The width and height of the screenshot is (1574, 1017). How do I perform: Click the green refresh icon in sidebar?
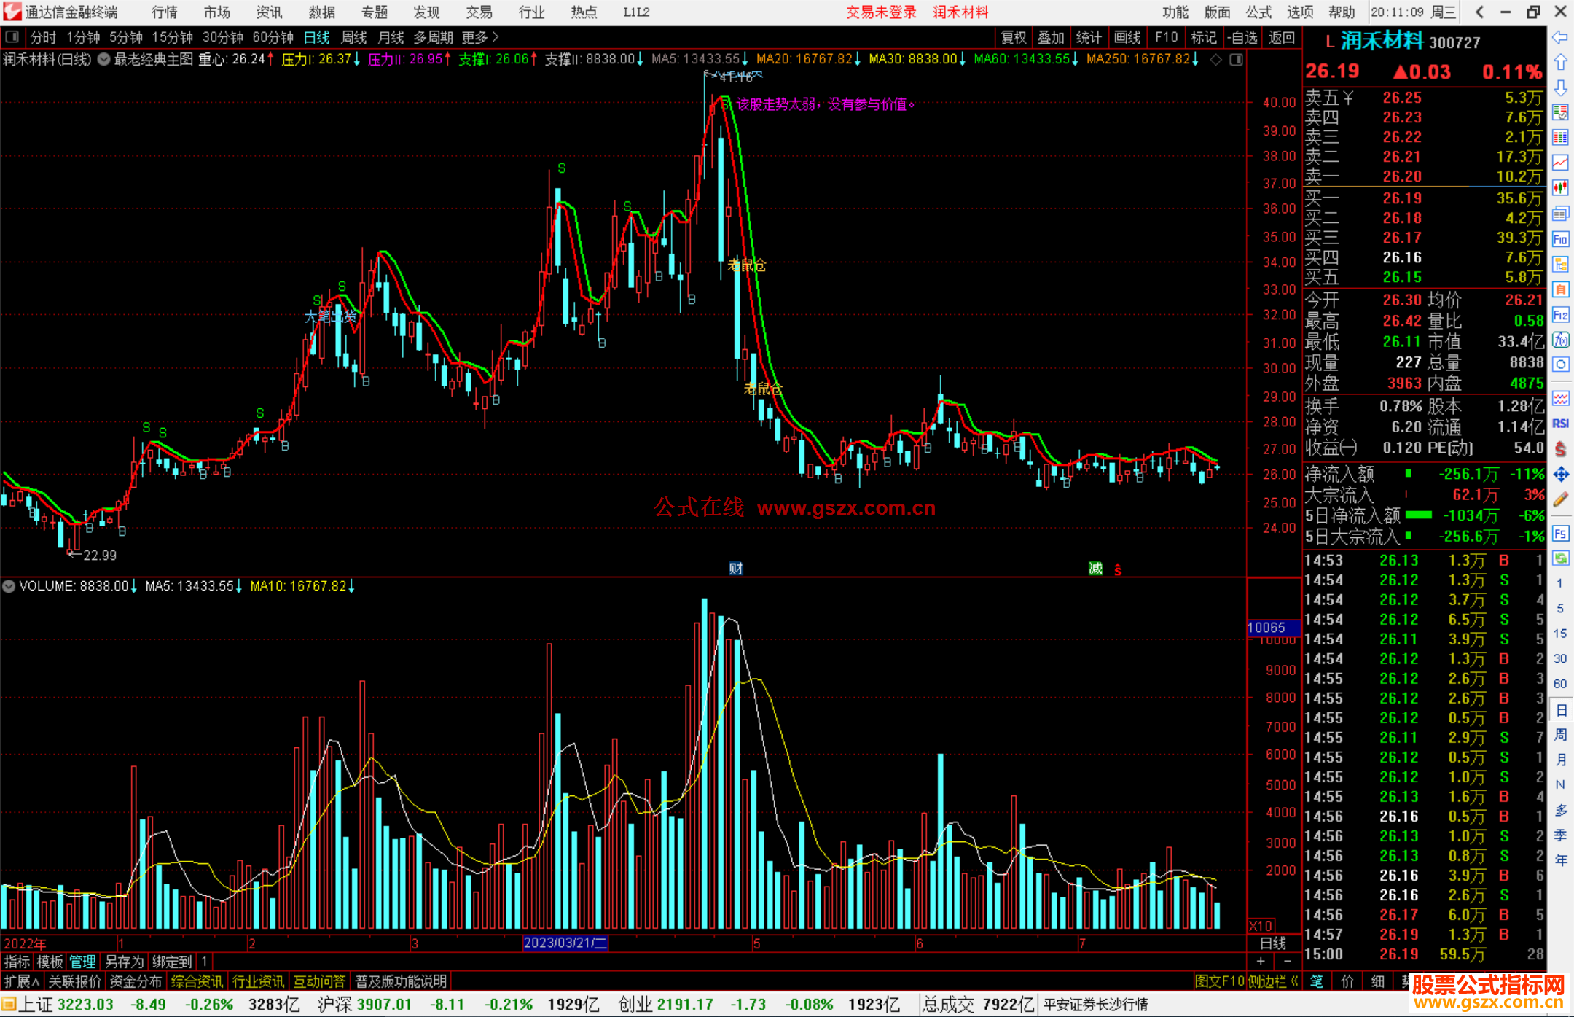1560,558
